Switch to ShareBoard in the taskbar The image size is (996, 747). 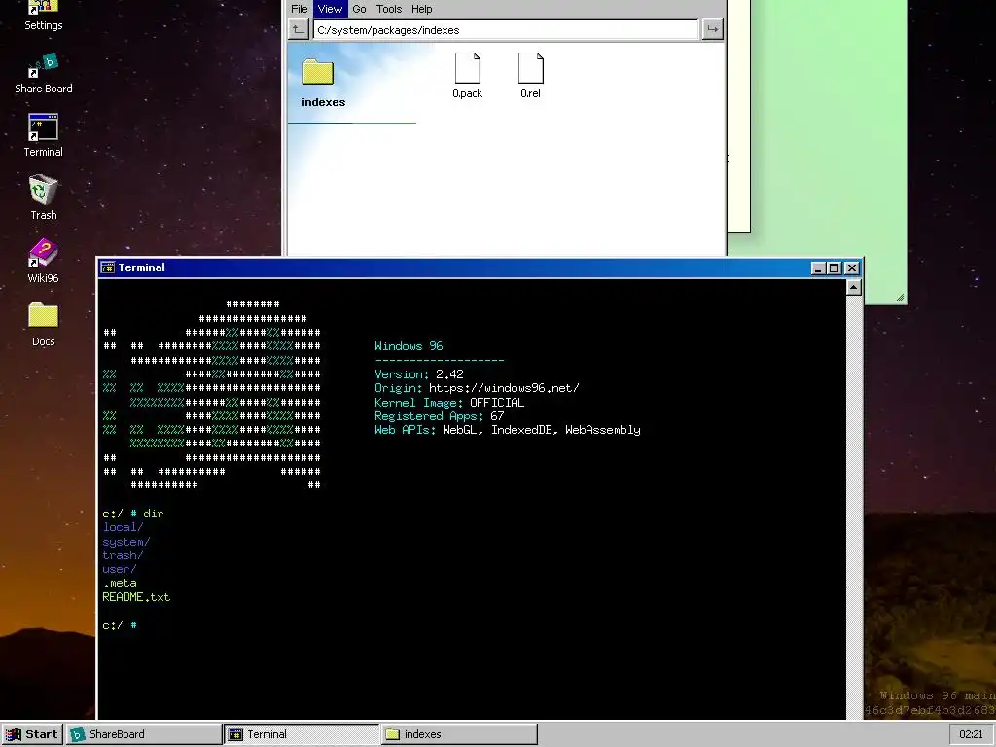pos(144,734)
